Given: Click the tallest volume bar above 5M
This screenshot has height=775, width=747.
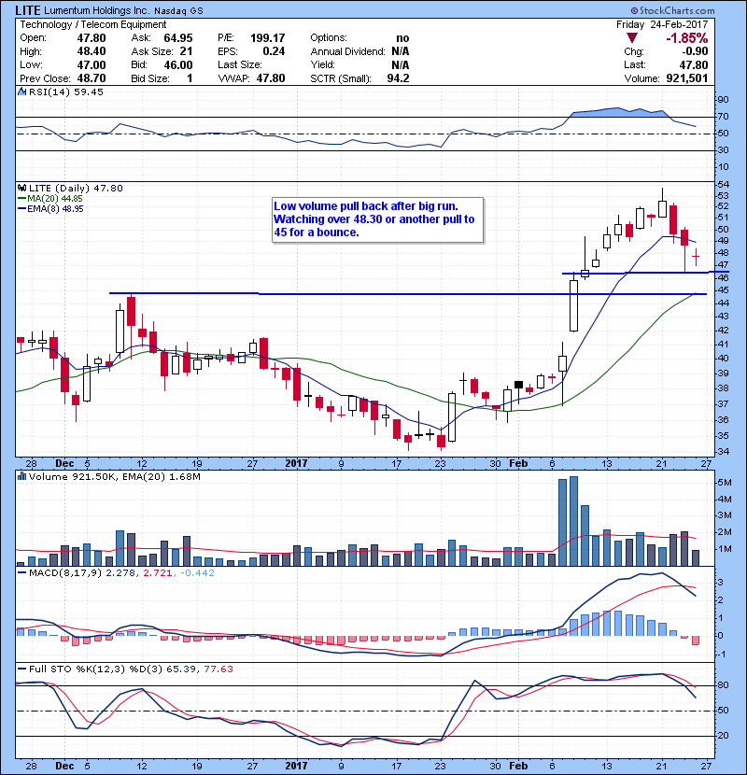Looking at the screenshot, I should (573, 521).
